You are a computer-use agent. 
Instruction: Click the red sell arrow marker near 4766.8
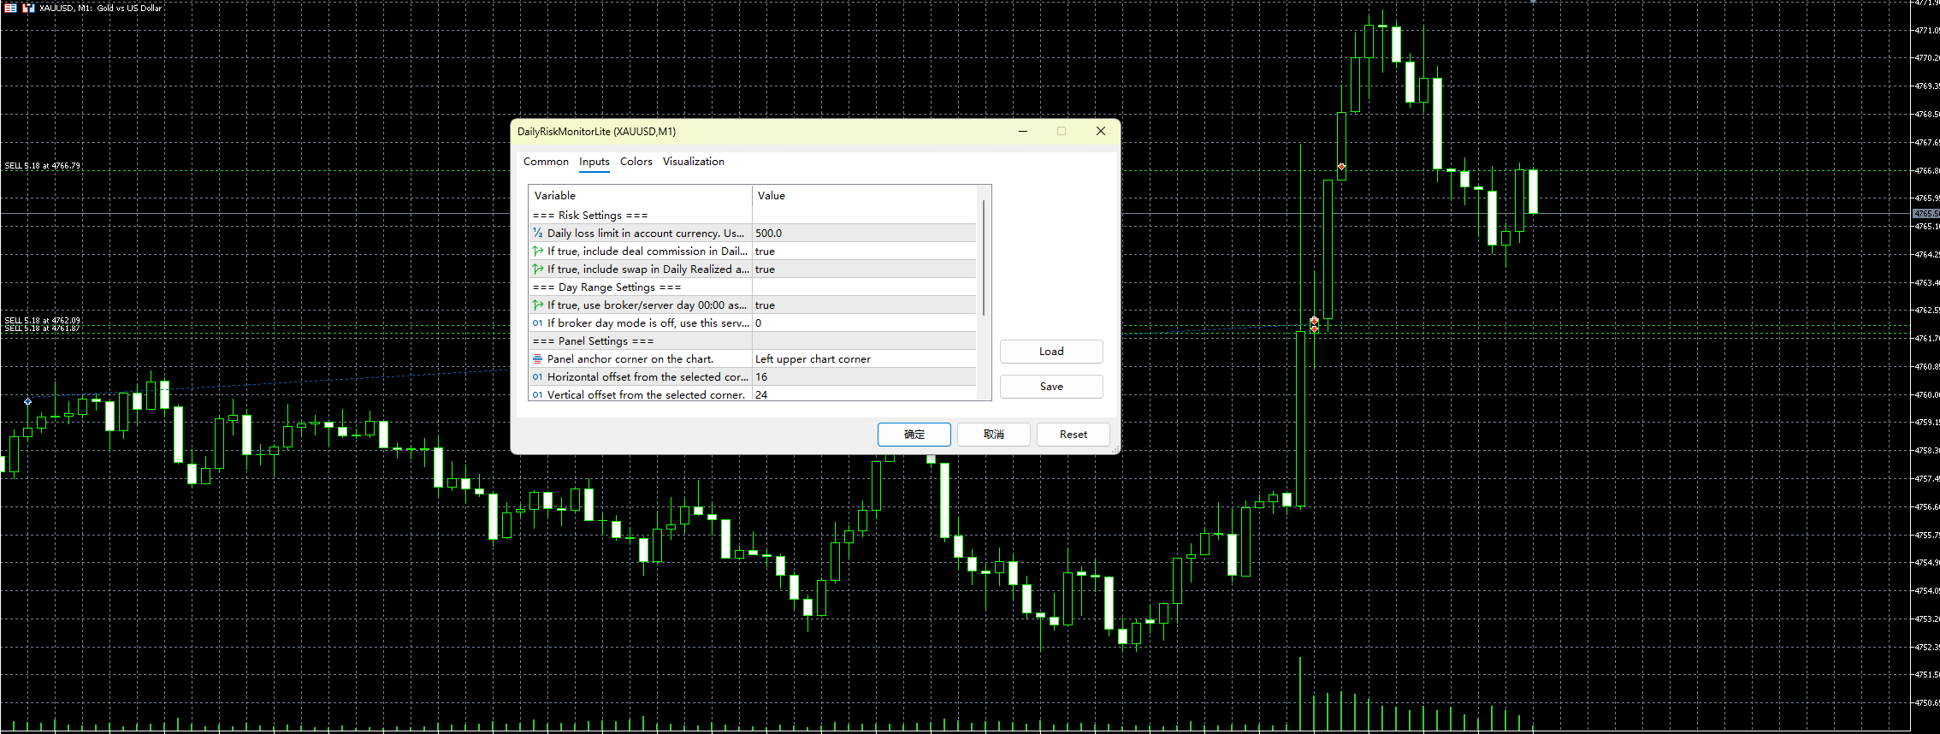pos(1341,167)
